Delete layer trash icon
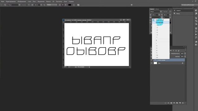This screenshot has width=198, height=111. [x=183, y=103]
